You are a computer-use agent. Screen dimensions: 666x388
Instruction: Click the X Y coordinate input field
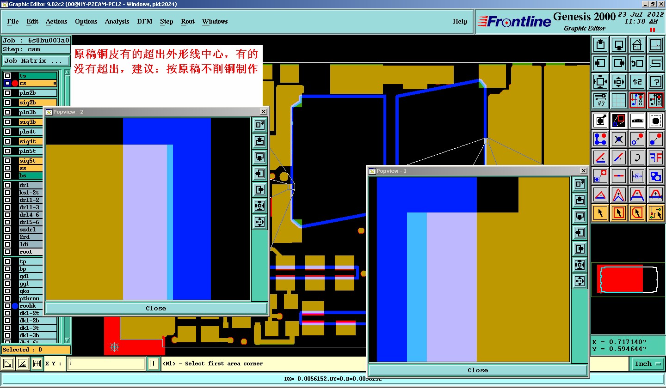point(106,364)
